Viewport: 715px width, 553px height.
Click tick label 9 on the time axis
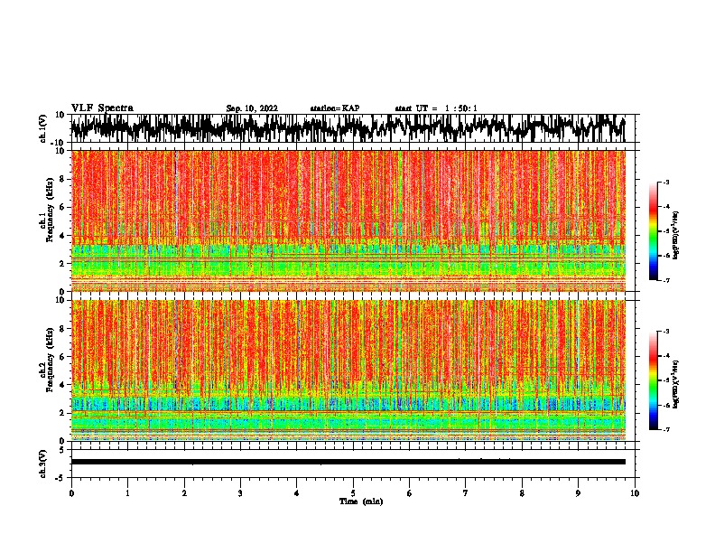pos(578,493)
